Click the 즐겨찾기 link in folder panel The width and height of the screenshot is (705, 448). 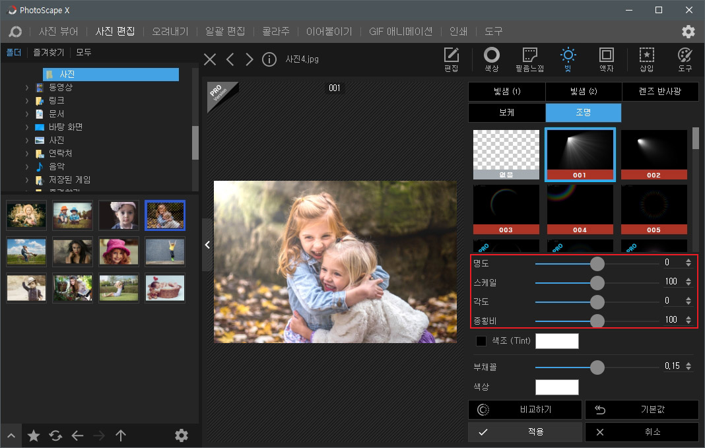[x=49, y=53]
